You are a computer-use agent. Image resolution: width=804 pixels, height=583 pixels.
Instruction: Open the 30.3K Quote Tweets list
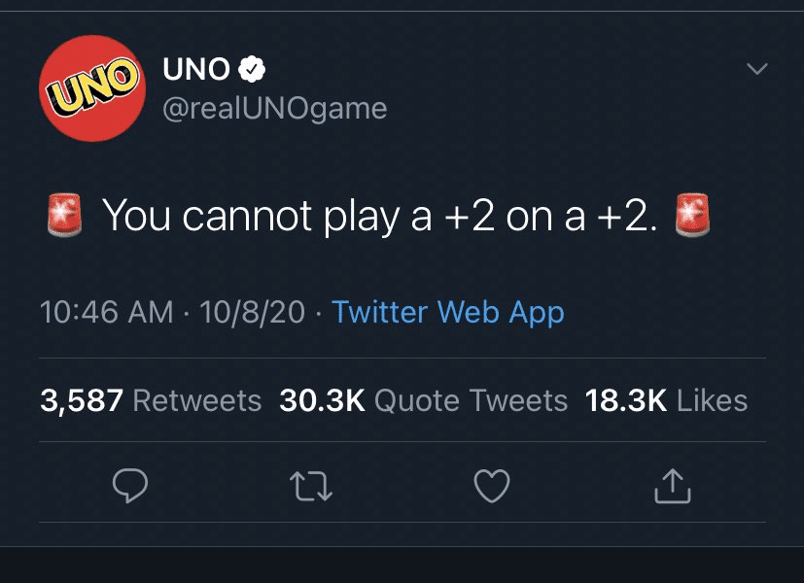pyautogui.click(x=423, y=400)
